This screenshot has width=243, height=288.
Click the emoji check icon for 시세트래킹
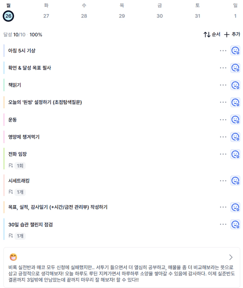pyautogui.click(x=235, y=180)
